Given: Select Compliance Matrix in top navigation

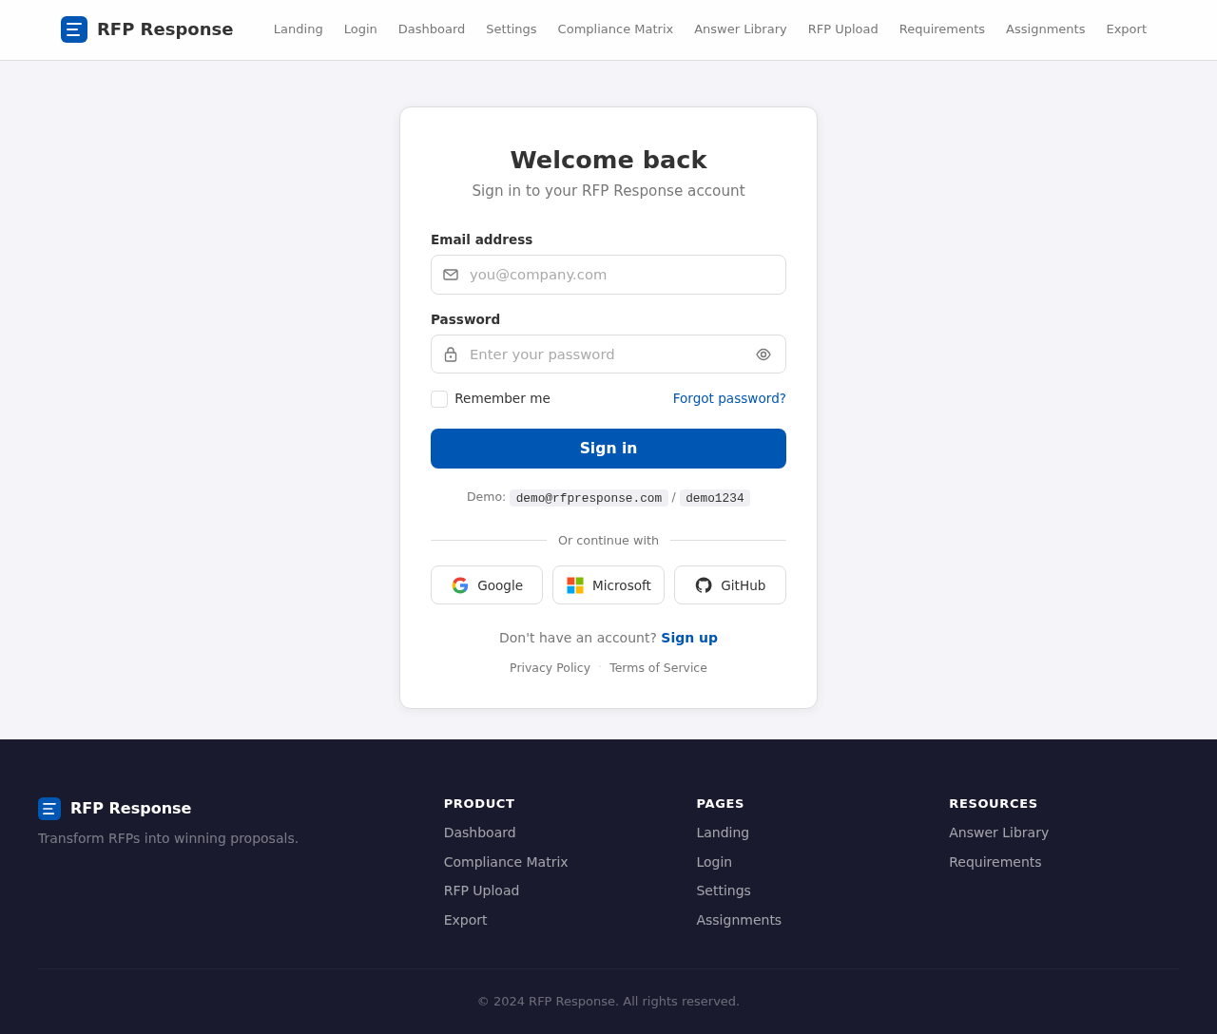Looking at the screenshot, I should pyautogui.click(x=615, y=29).
